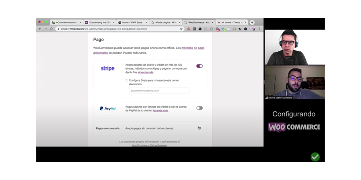The image size is (361, 180).
Task: Switch to the Customizing the Offline tab
Action: [99, 22]
